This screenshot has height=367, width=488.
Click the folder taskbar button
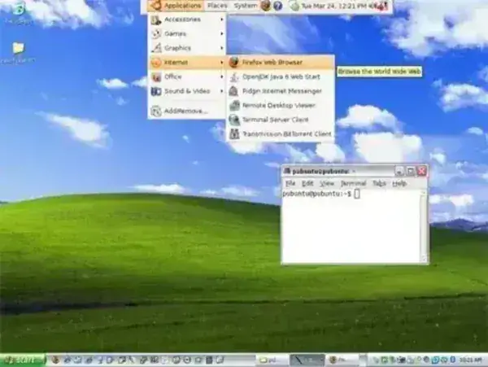[272, 360]
